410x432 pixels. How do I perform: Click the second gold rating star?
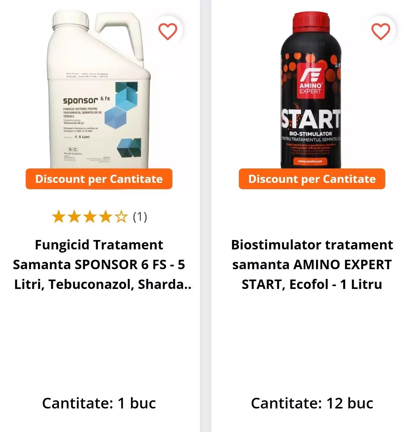74,217
